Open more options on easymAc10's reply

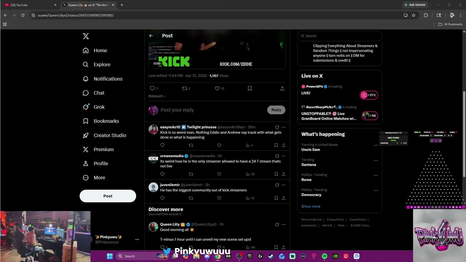(284, 127)
